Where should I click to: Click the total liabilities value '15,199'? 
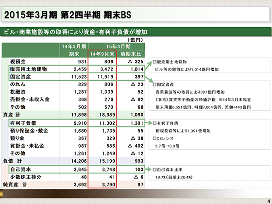click(107, 161)
